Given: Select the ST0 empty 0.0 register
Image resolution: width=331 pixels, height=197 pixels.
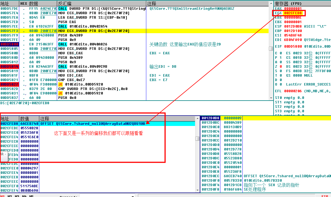Looking at the screenshot, I should (289, 98).
